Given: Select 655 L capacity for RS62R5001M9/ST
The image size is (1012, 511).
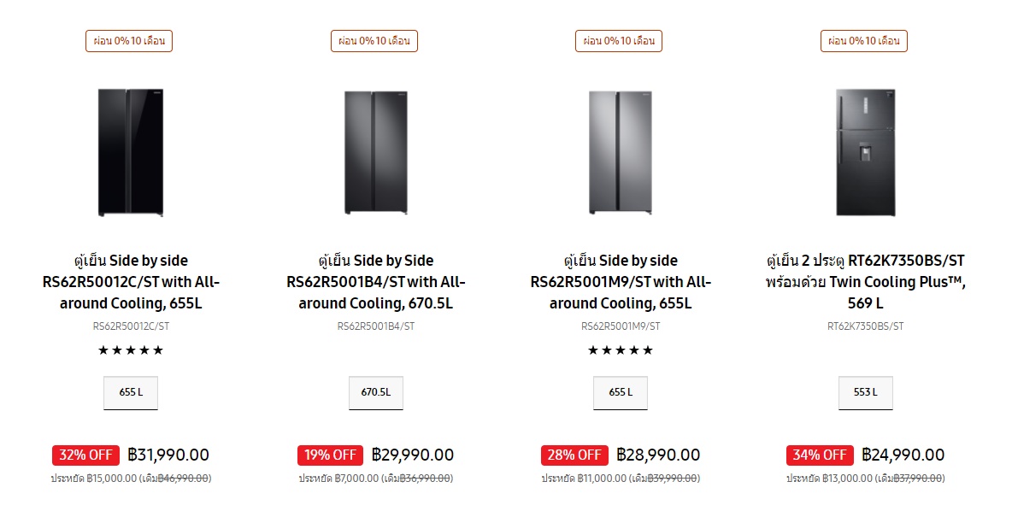Looking at the screenshot, I should [x=621, y=392].
